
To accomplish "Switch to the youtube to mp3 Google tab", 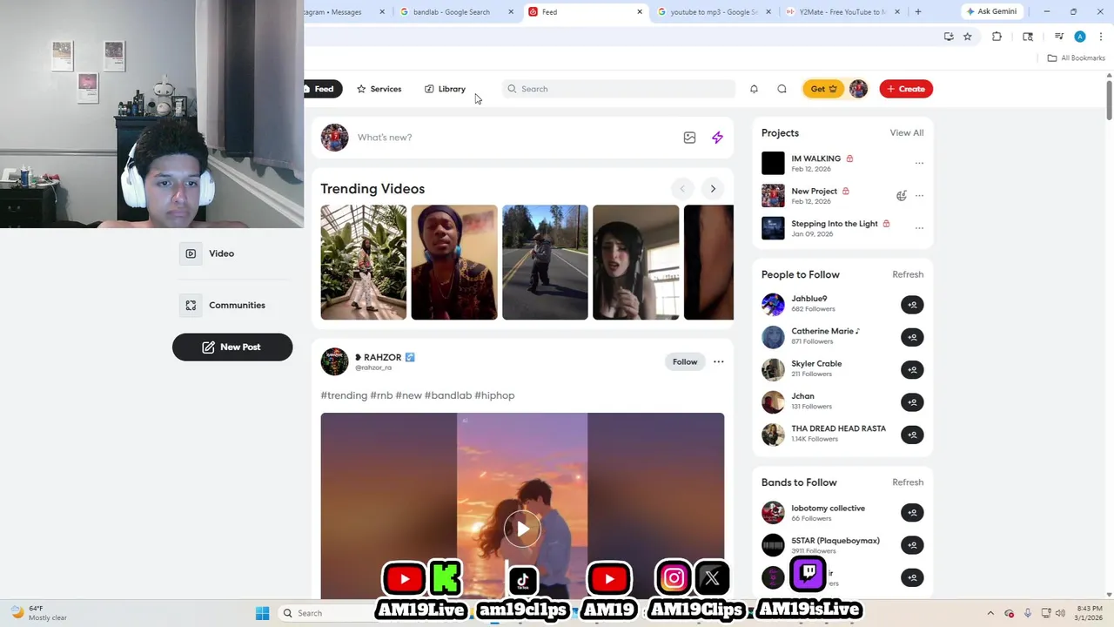I will click(x=712, y=12).
